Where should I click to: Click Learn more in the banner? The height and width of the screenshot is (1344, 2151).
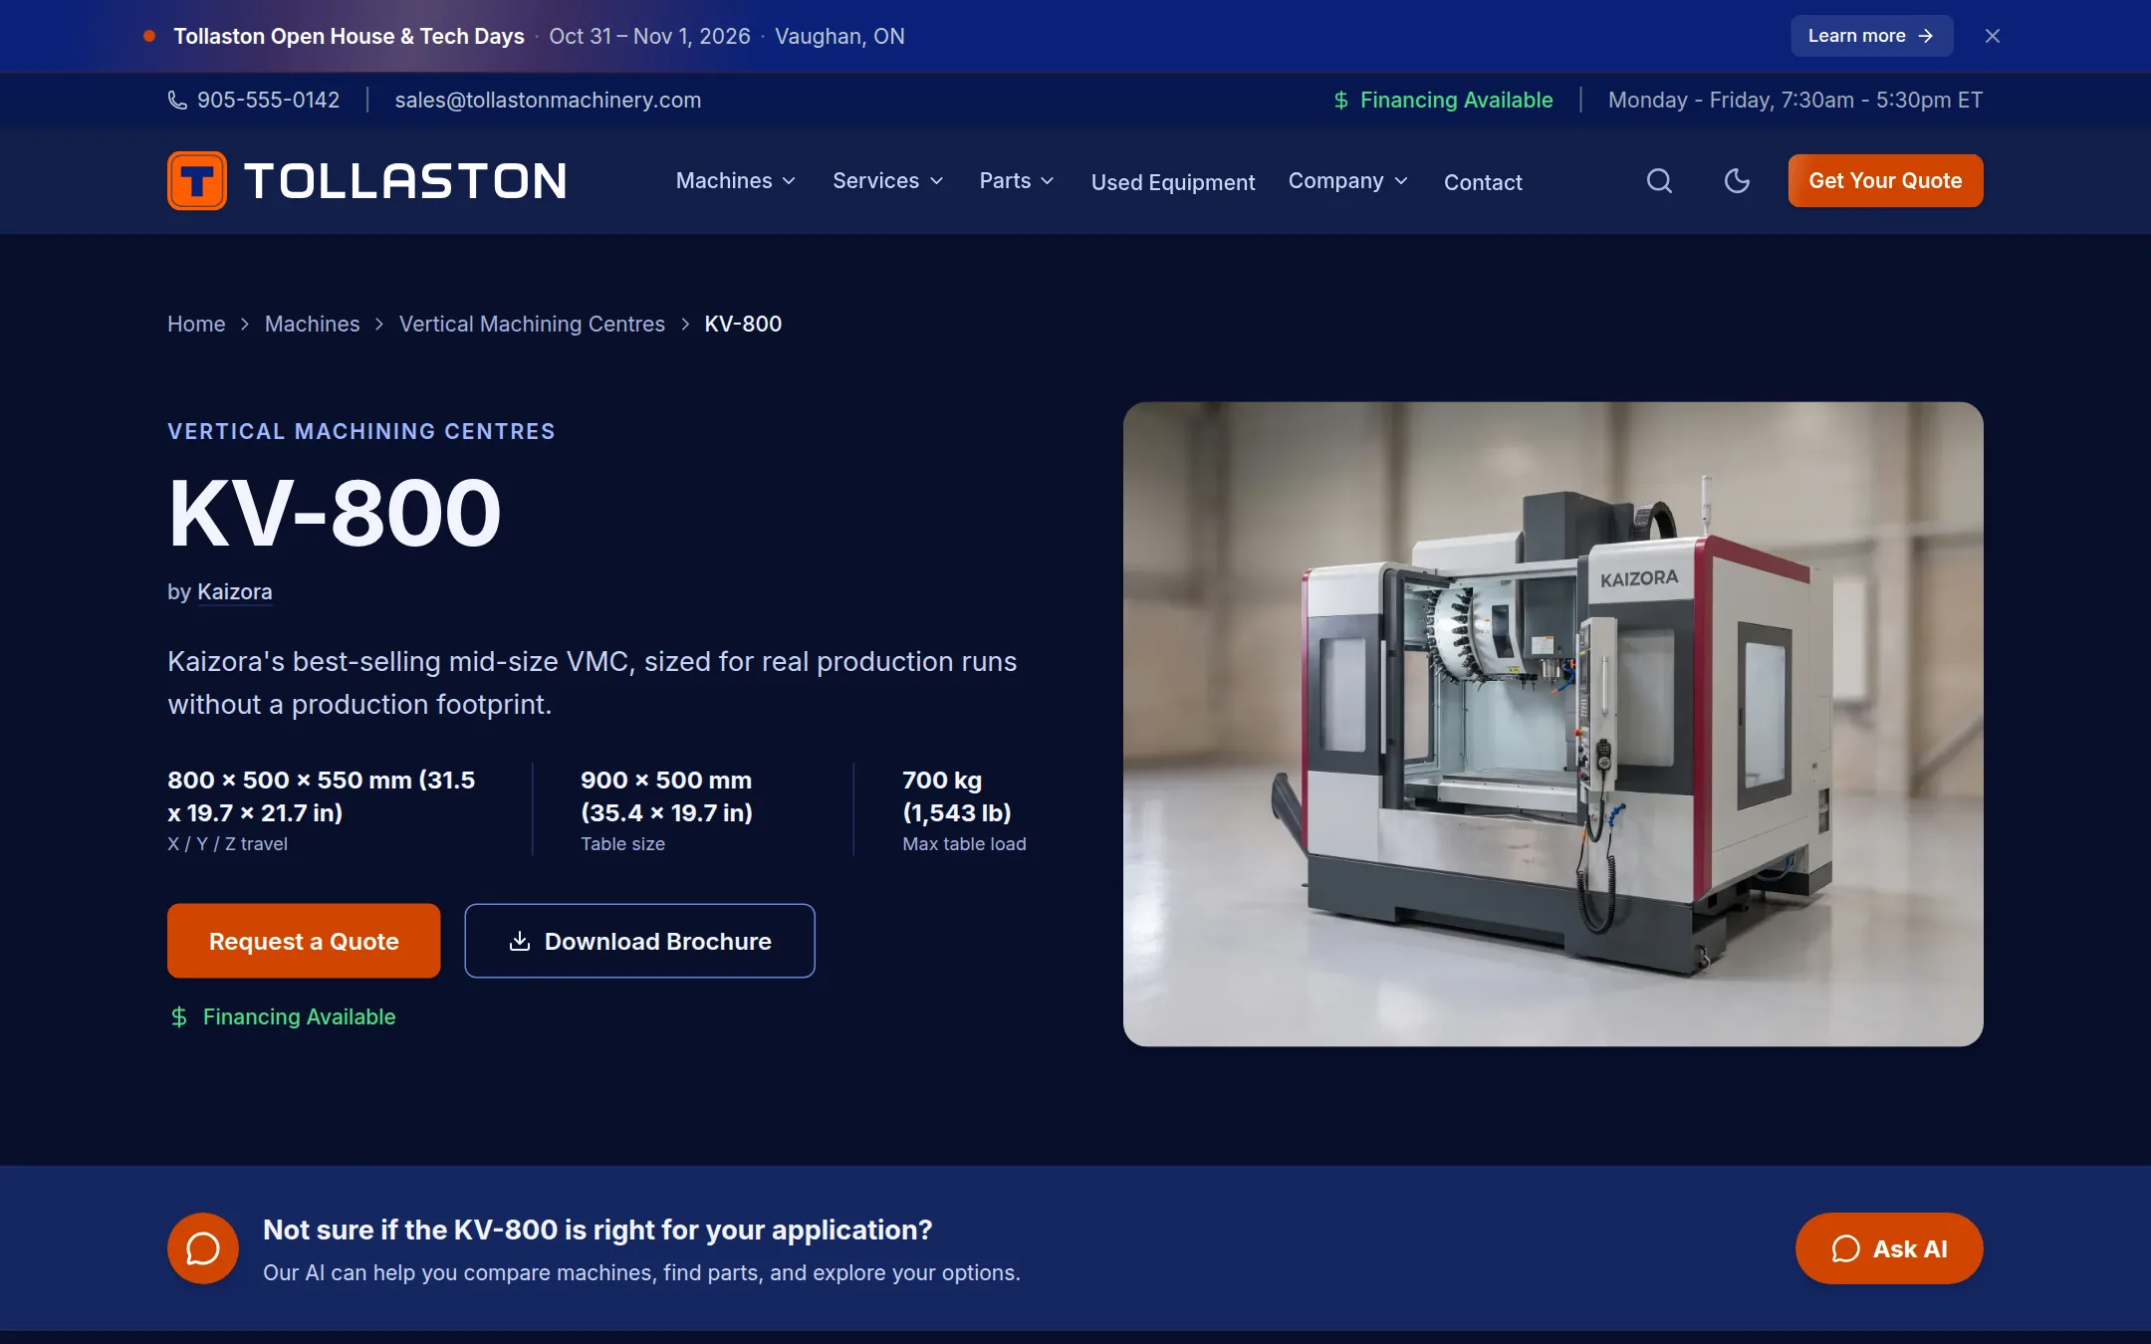[1872, 36]
